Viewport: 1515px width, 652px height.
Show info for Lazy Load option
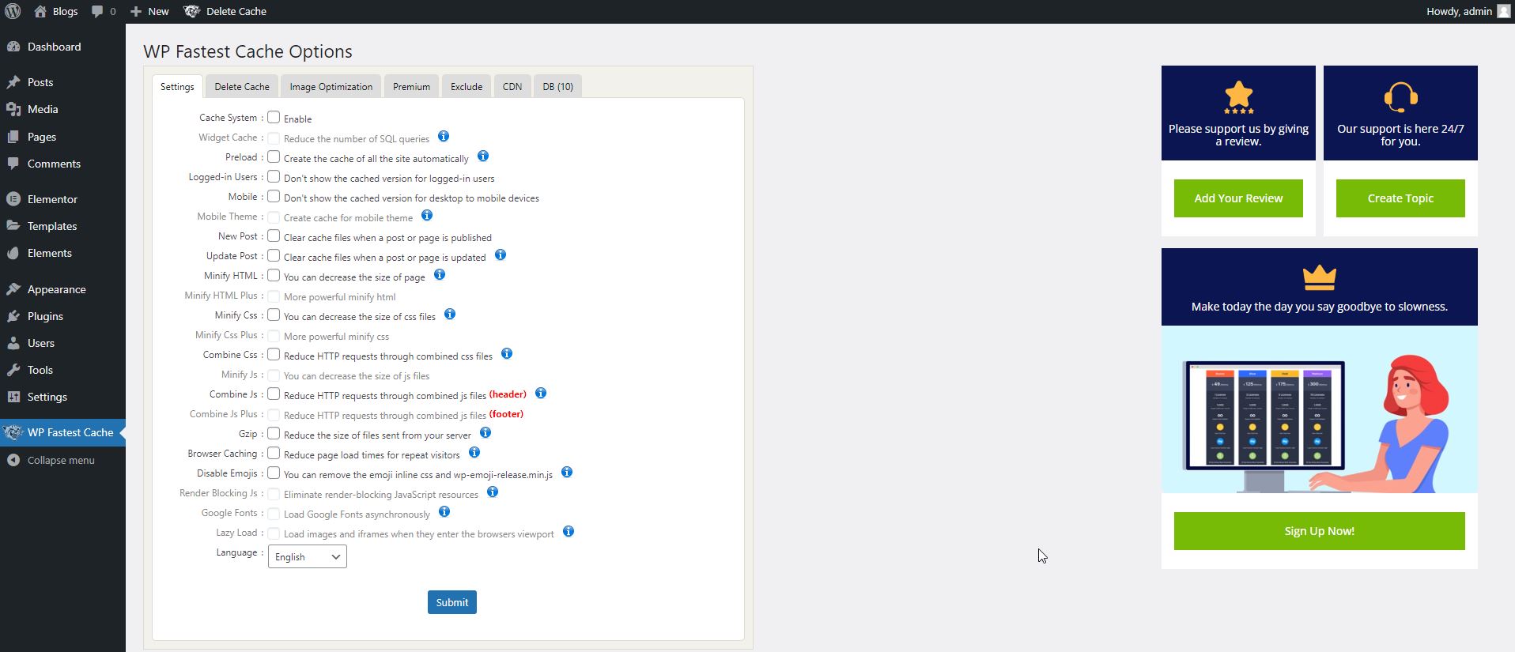coord(569,532)
